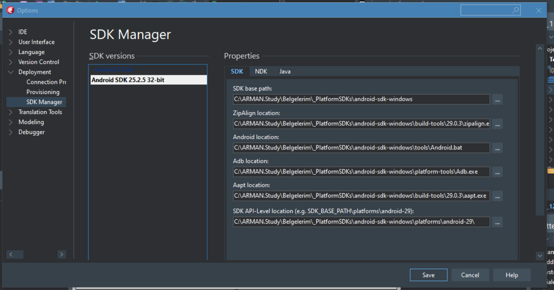The height and width of the screenshot is (290, 554).
Task: Select IDE in the options tree
Action: tap(23, 32)
